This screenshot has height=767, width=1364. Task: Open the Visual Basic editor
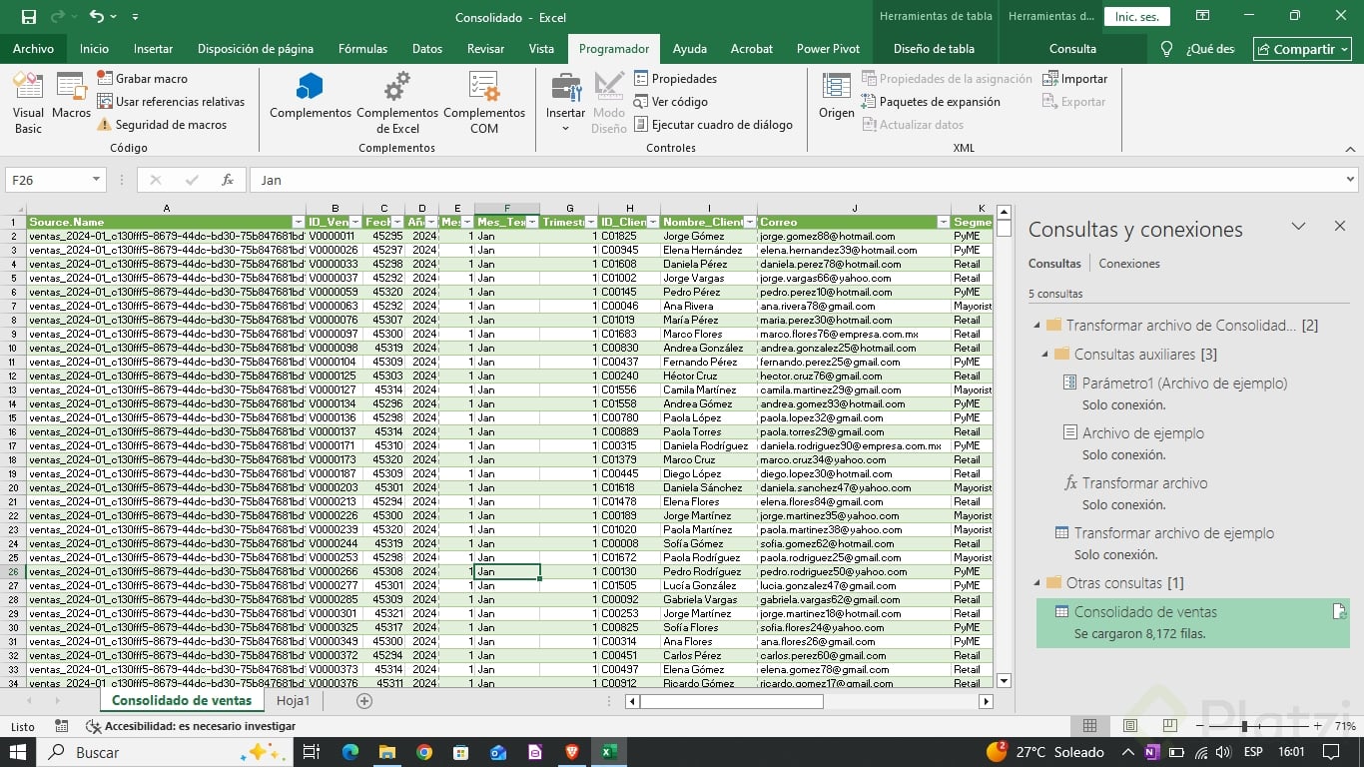pyautogui.click(x=28, y=102)
